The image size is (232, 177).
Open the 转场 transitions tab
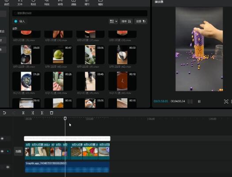point(60,3)
